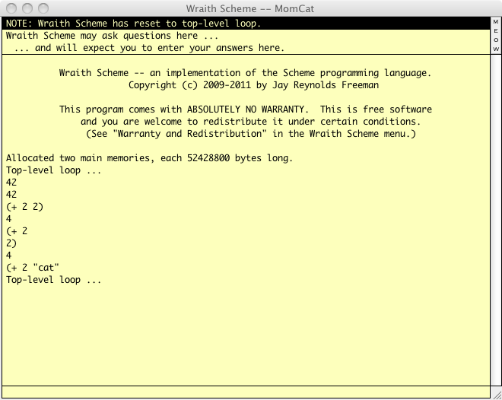This screenshot has width=502, height=400.
Task: Place cursor on the '(+ 2 "cat"' line
Action: [33, 268]
